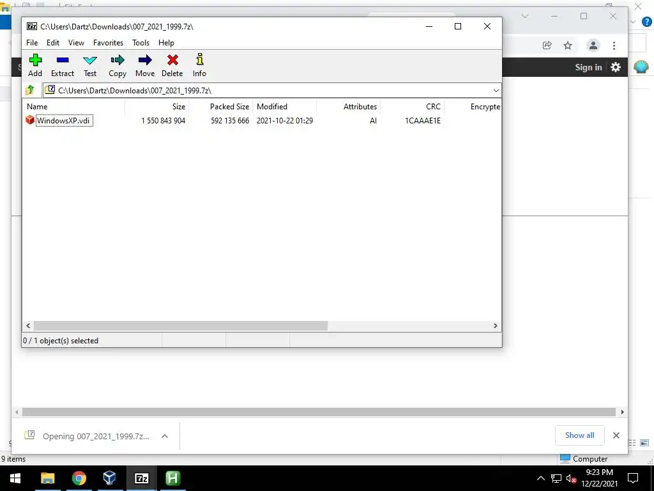The height and width of the screenshot is (491, 654).
Task: Open File Explorer from the taskbar
Action: 47,478
